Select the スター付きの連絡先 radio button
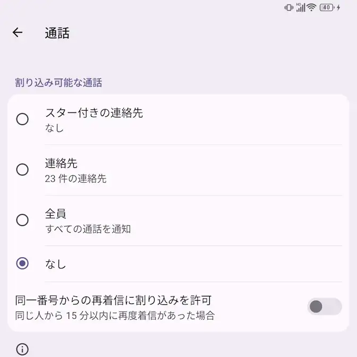The image size is (357, 357). pyautogui.click(x=22, y=119)
